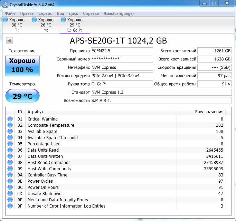The height and width of the screenshot is (221, 236).
Task: Click the Critical Warning status orb
Action: (10, 119)
